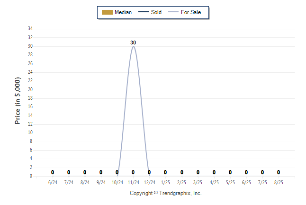Click the 0 data label above 8/25

coord(279,172)
